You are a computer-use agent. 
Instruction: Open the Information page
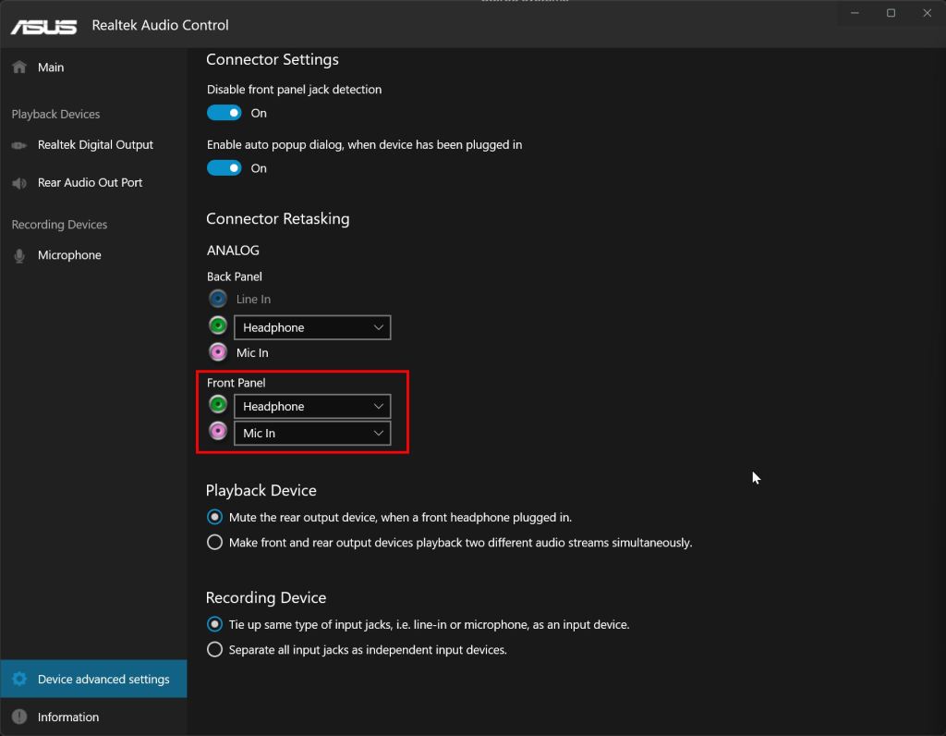click(93, 717)
